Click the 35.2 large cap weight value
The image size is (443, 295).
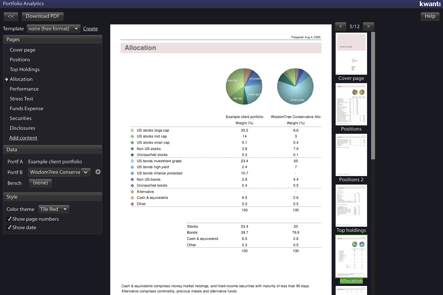[x=244, y=130]
